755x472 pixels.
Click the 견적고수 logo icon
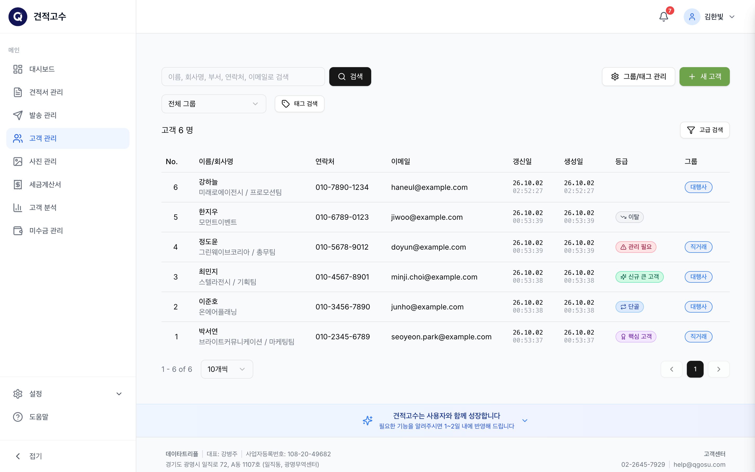point(18,17)
